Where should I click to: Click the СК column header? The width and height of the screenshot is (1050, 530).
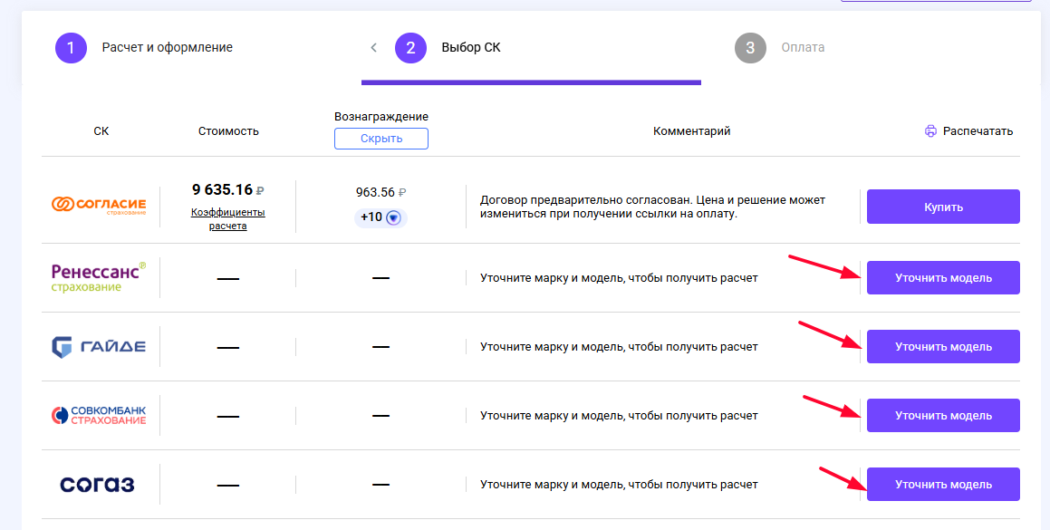point(101,131)
